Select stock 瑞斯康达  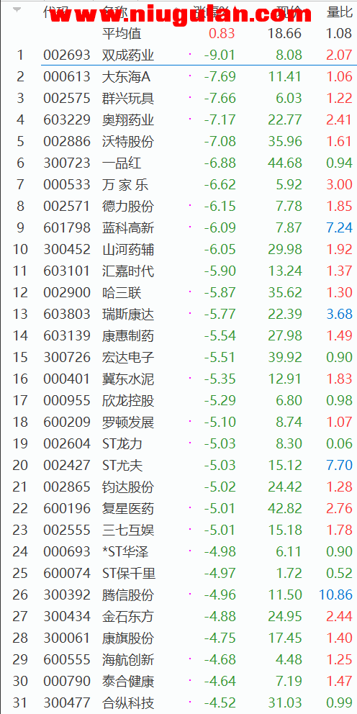[128, 315]
